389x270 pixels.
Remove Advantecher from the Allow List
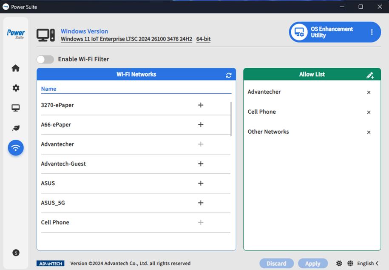tap(369, 92)
